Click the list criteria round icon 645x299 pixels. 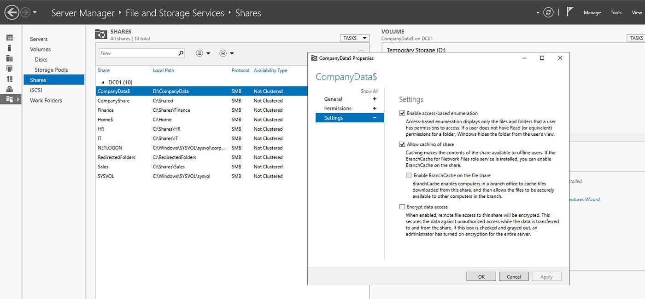[199, 53]
